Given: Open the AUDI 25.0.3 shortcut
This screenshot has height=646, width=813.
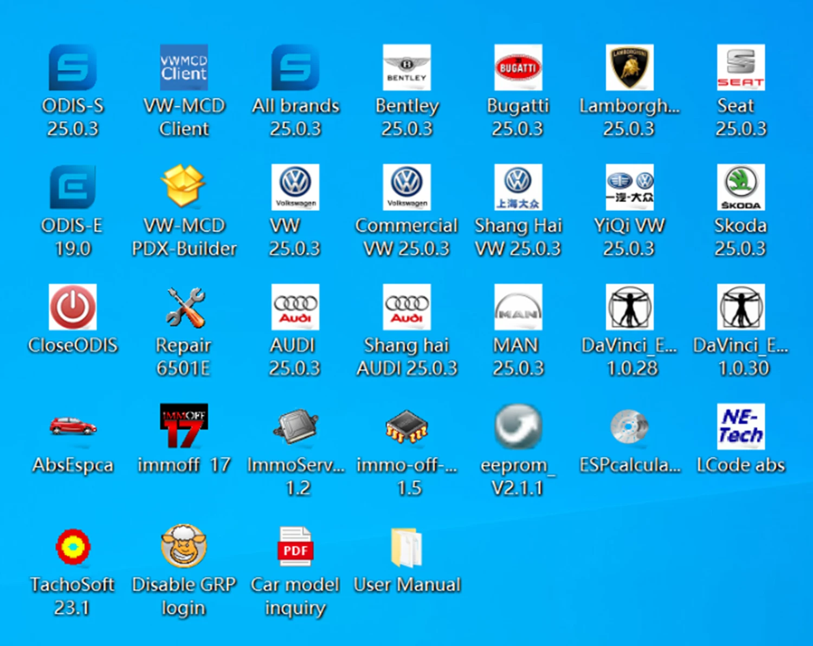Looking at the screenshot, I should pos(295,307).
